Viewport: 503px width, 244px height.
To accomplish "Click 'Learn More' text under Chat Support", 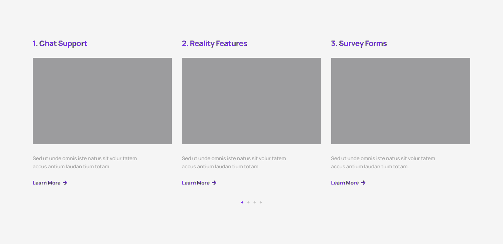I will click(46, 183).
